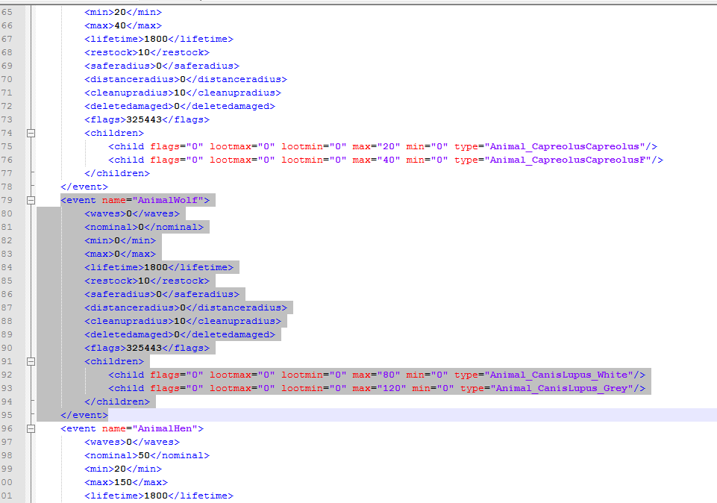Click the max="80" attribute value
The image size is (717, 503).
(376, 375)
